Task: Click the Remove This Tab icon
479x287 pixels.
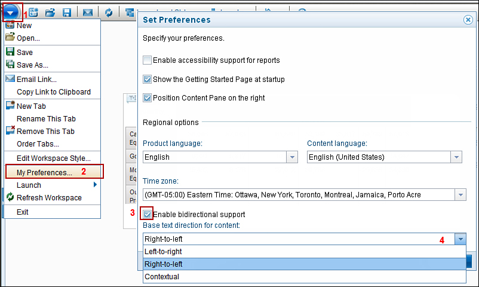Action: 10,130
